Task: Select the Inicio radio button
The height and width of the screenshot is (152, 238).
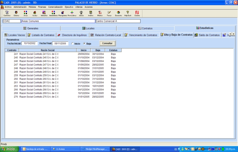Action: [x=73, y=43]
